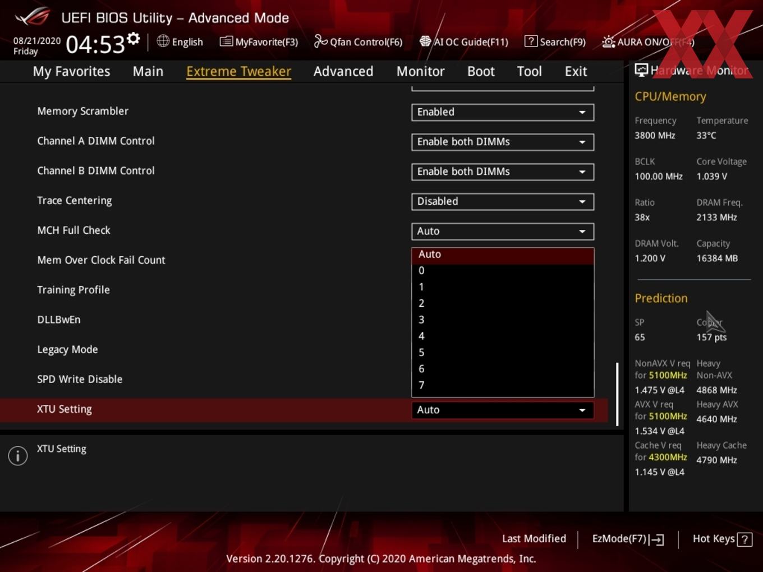This screenshot has width=763, height=572.
Task: Click the EzMode(F7) switch arrow icon
Action: pyautogui.click(x=656, y=539)
